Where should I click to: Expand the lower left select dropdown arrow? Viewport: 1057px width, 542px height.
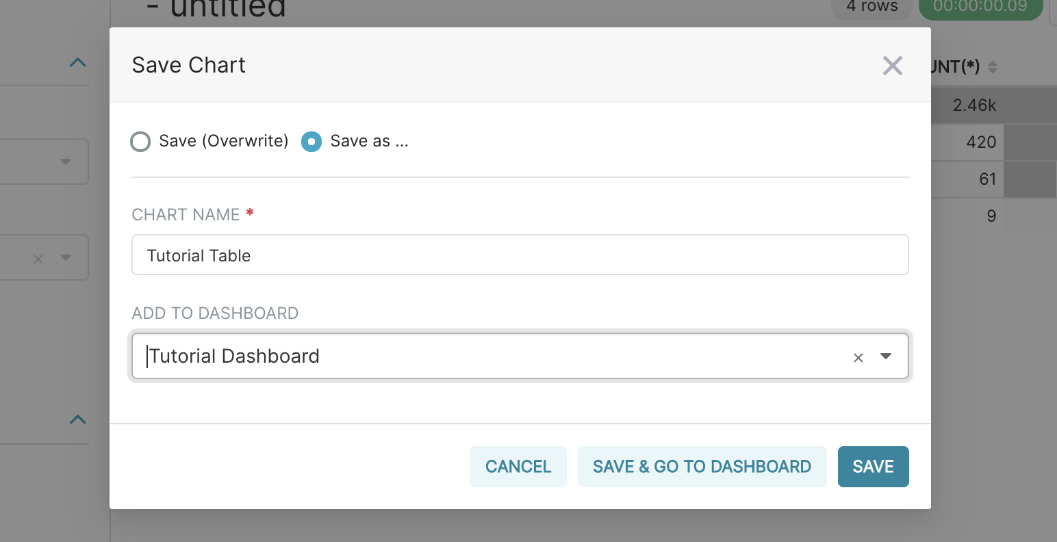pos(66,258)
